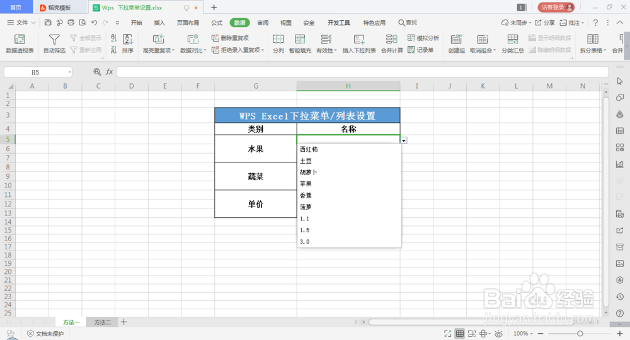Click the zoom out minus button
Viewport: 630px width, 340px height.
tap(541, 334)
